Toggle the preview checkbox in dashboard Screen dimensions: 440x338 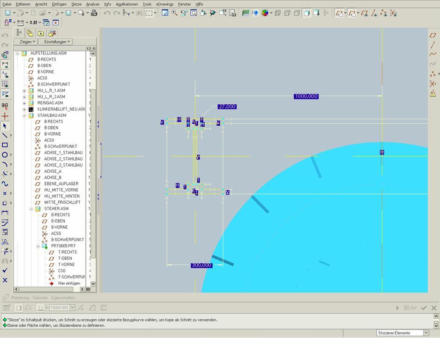(x=406, y=307)
